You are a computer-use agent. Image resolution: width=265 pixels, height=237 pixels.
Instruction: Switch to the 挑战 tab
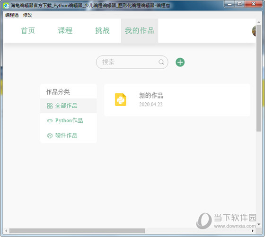(102, 31)
